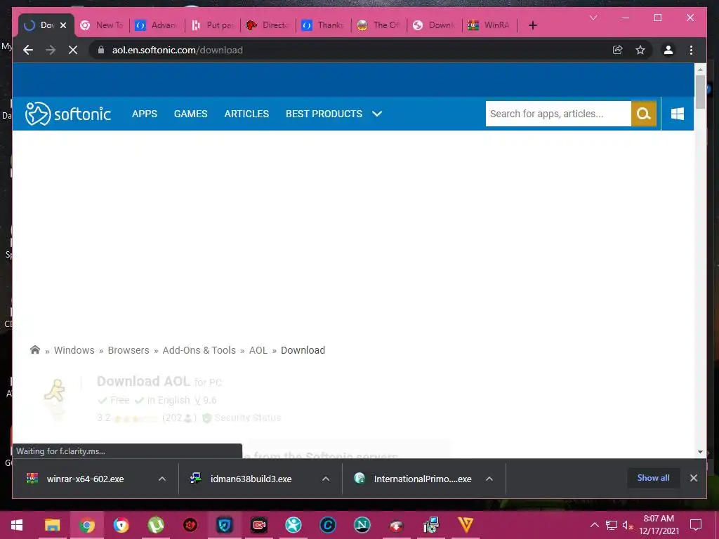Click the taskbar clock showing 8:07 AM
Image resolution: width=719 pixels, height=539 pixels.
tap(659, 525)
